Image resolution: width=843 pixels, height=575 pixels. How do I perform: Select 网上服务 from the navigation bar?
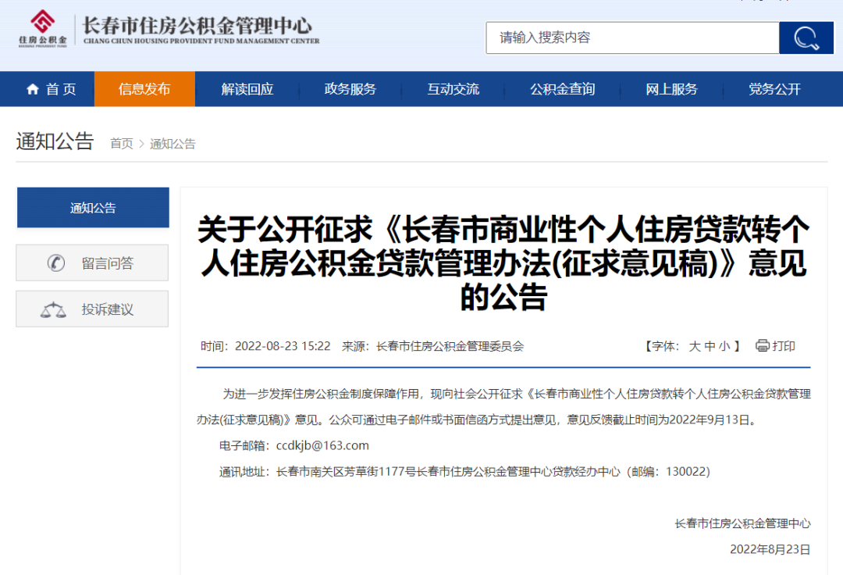pyautogui.click(x=671, y=89)
